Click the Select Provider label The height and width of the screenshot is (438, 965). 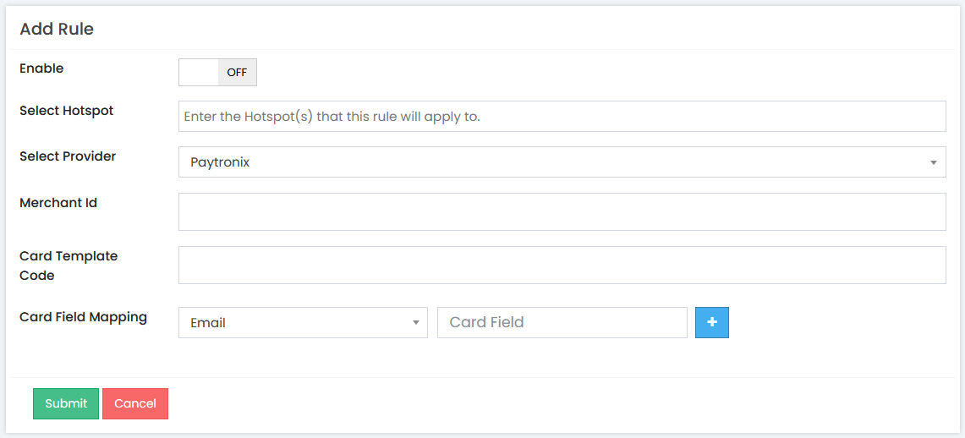(x=68, y=156)
